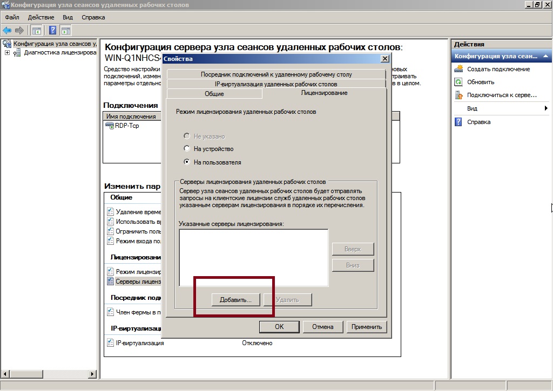553x391 pixels.
Task: Expand the Диагностика лицензирования tree node
Action: click(x=7, y=53)
